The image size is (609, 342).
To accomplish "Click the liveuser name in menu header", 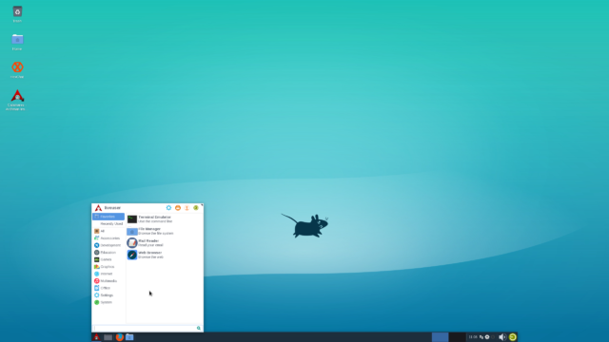I will [112, 208].
